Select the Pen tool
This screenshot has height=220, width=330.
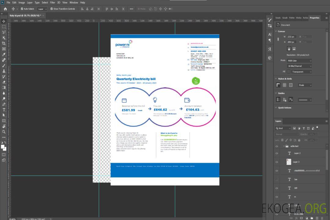point(4,104)
